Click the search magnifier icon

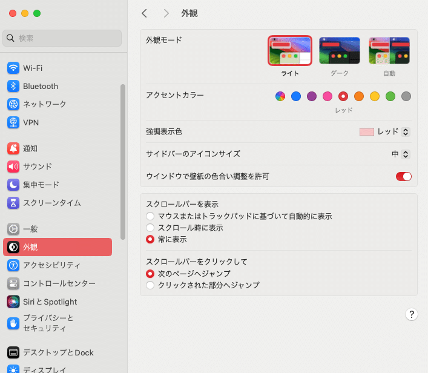coord(10,38)
